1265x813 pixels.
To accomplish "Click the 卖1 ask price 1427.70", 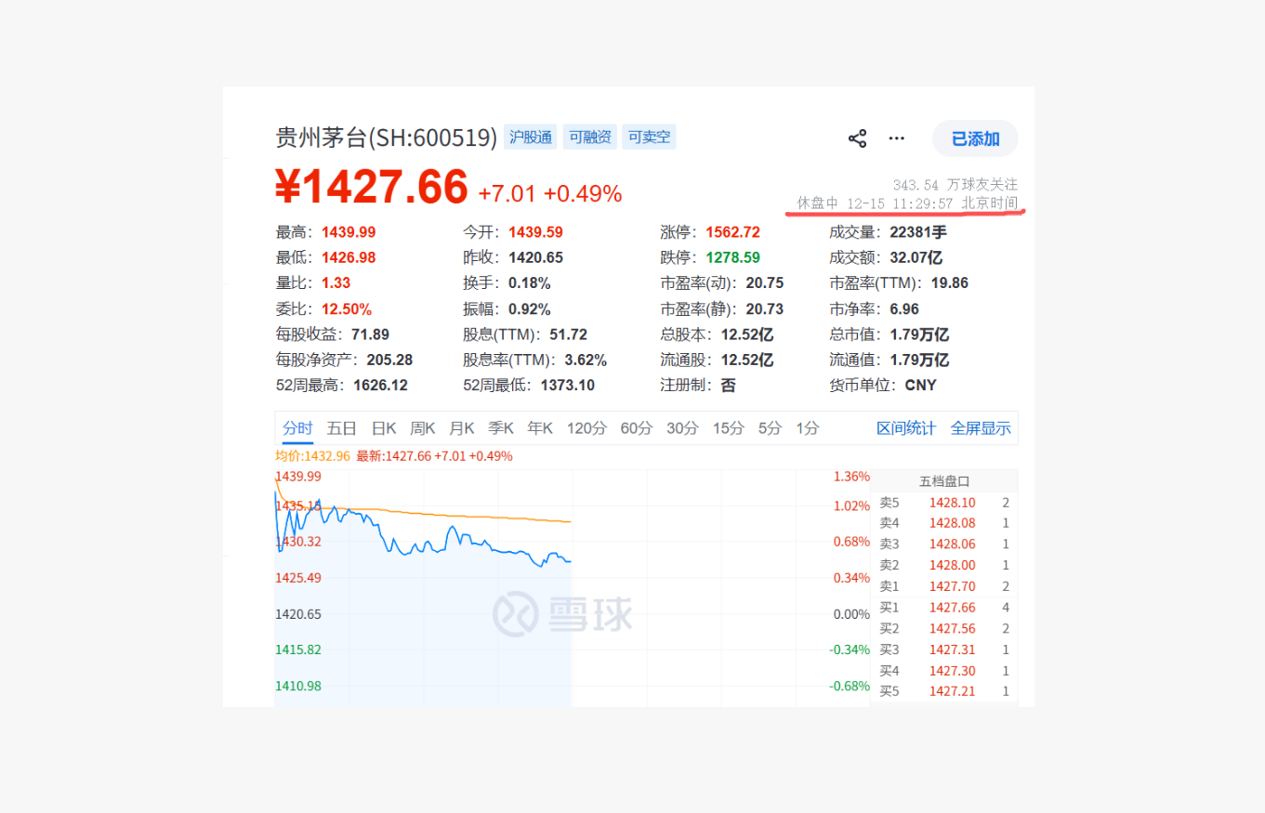I will (953, 585).
